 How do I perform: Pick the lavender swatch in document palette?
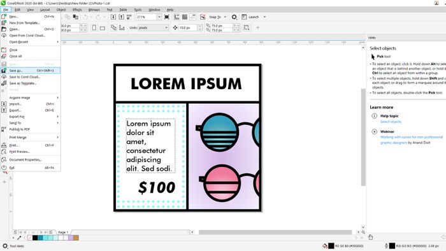pyautogui.click(x=71, y=238)
